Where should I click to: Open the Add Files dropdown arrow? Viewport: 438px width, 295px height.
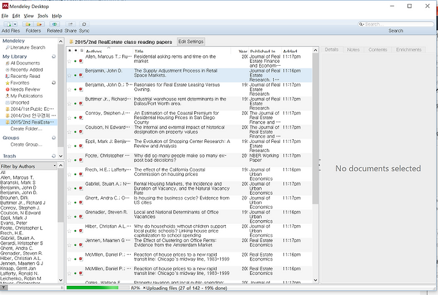pos(15,24)
